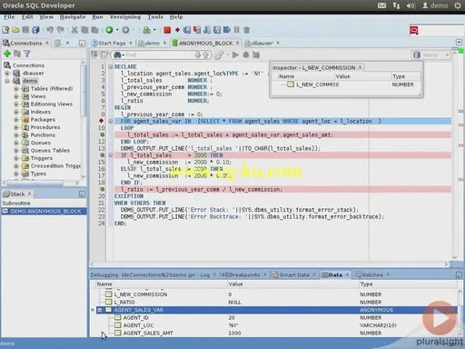Expand the Procedures tree node
This screenshot has height=349, width=465.
pos(16,127)
